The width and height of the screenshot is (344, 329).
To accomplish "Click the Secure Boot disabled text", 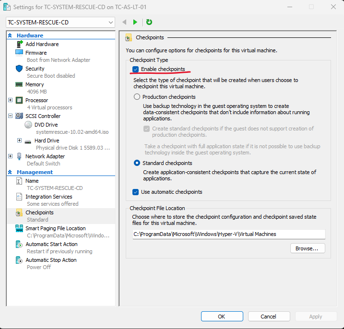I will click(51, 76).
